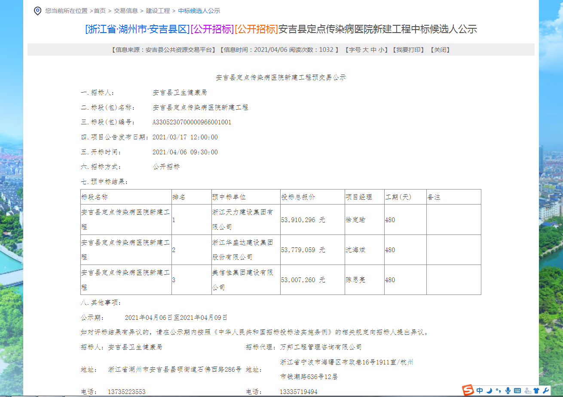Open 交易信息 in the breadcrumb

point(126,11)
